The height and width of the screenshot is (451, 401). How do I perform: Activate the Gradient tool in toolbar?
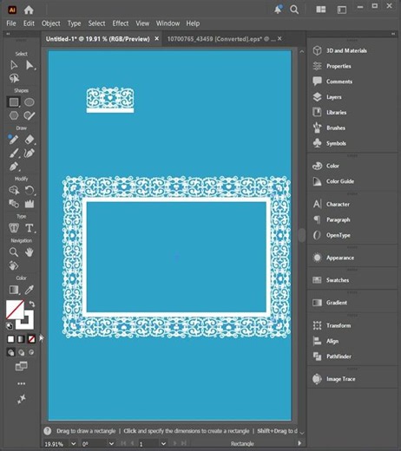click(x=14, y=290)
